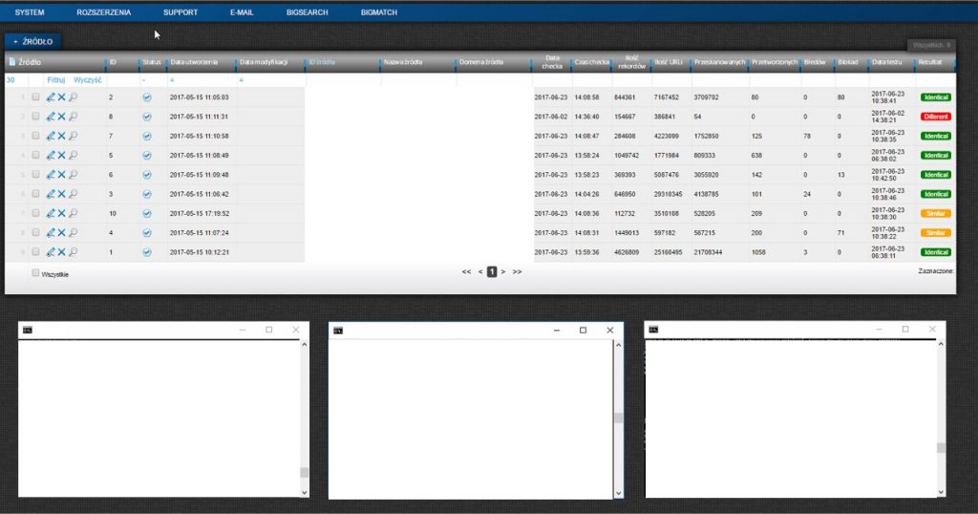Open the Data utworzenia filter operator
This screenshot has width=978, height=514.
pyautogui.click(x=172, y=80)
